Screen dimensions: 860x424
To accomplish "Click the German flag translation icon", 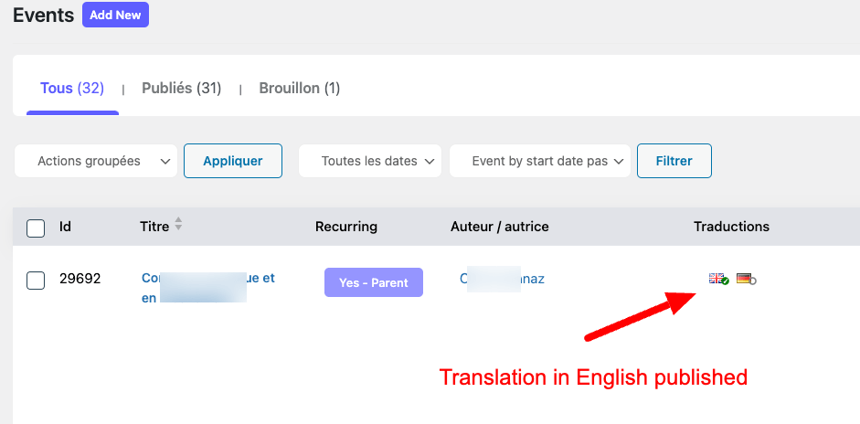I will 746,279.
